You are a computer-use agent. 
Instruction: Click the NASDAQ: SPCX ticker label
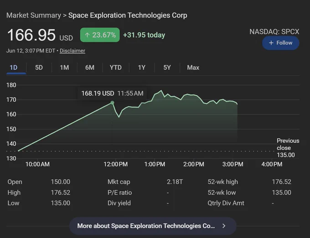click(274, 32)
